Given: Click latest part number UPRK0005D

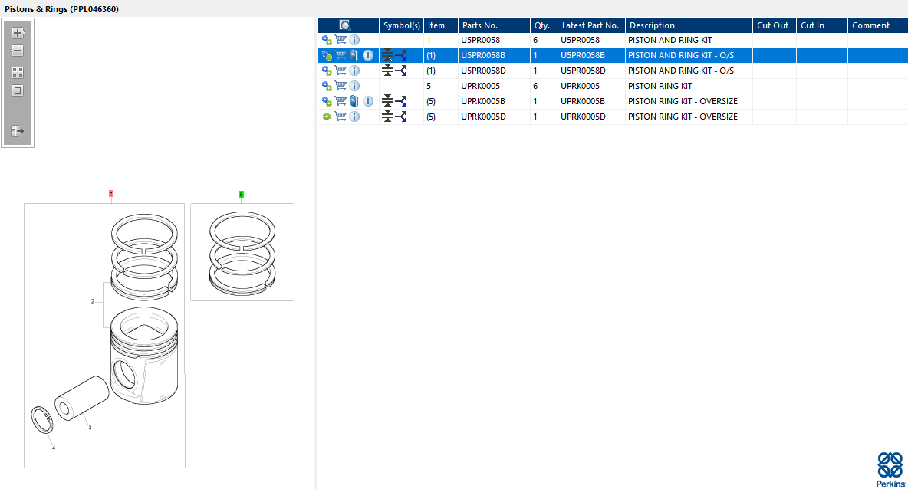Looking at the screenshot, I should pyautogui.click(x=583, y=117).
